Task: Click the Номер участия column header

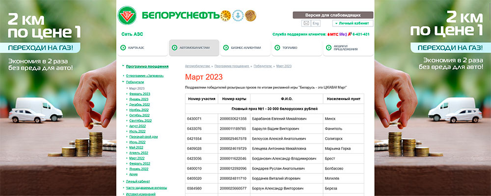Action: [x=202, y=99]
